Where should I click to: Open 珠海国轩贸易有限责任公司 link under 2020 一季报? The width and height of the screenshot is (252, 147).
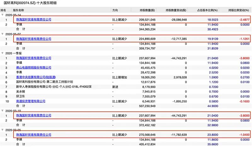pyautogui.click(x=34, y=58)
